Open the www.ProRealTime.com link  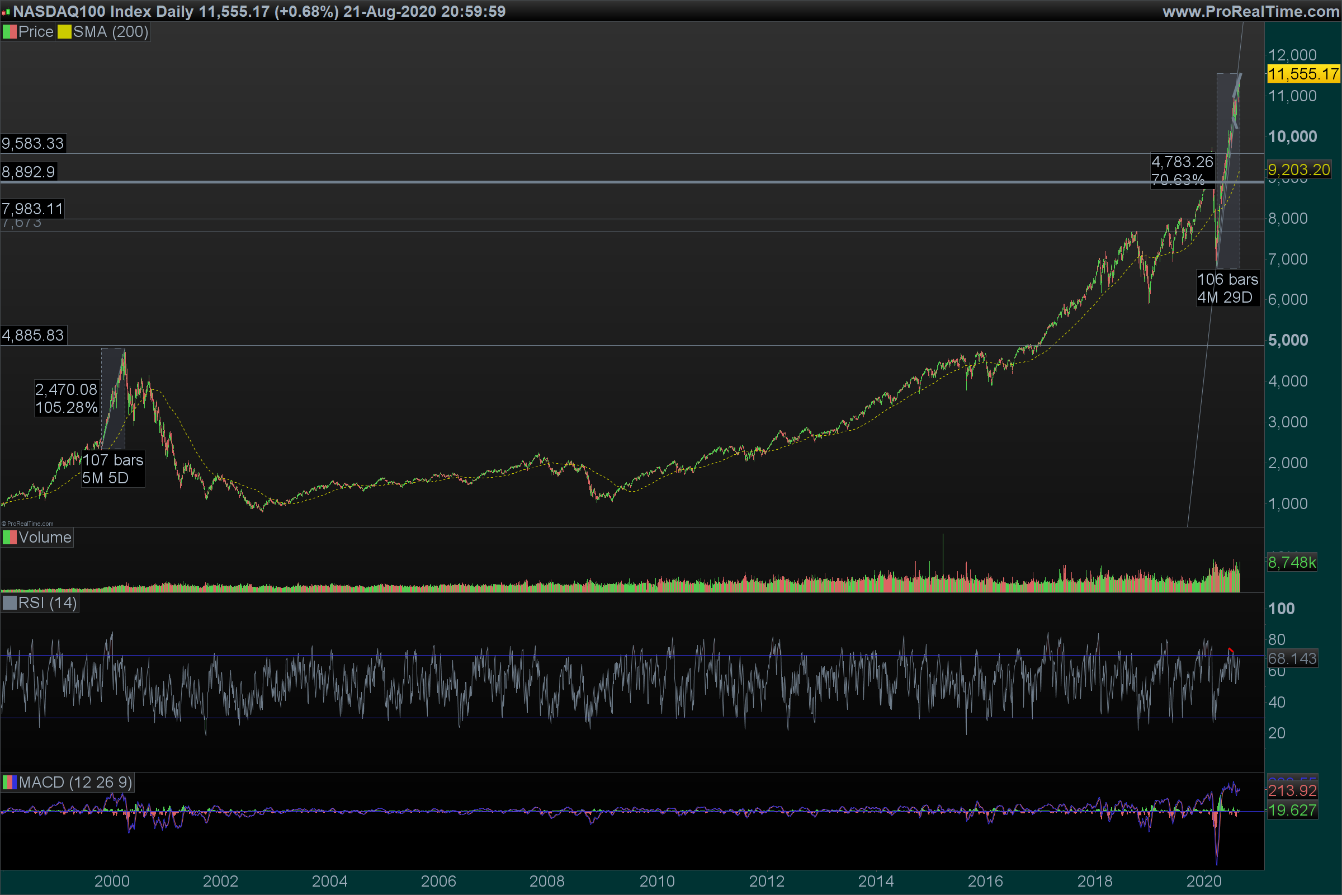pos(1250,11)
